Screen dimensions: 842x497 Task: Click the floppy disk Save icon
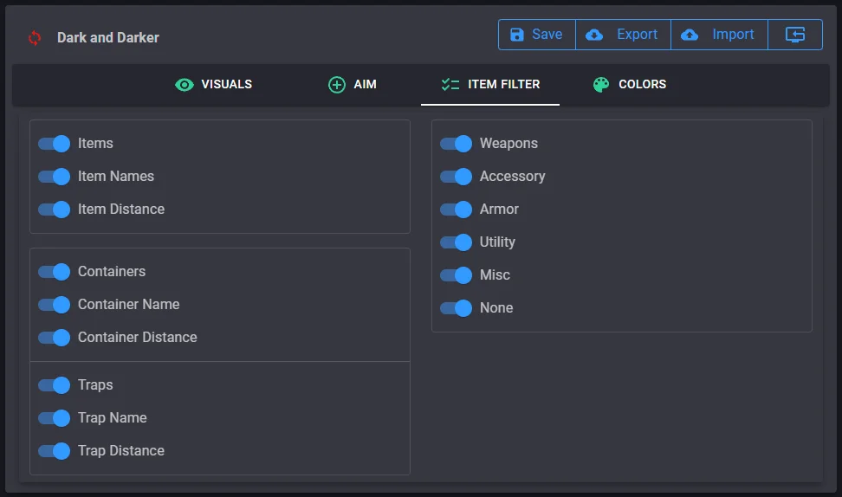coord(517,35)
